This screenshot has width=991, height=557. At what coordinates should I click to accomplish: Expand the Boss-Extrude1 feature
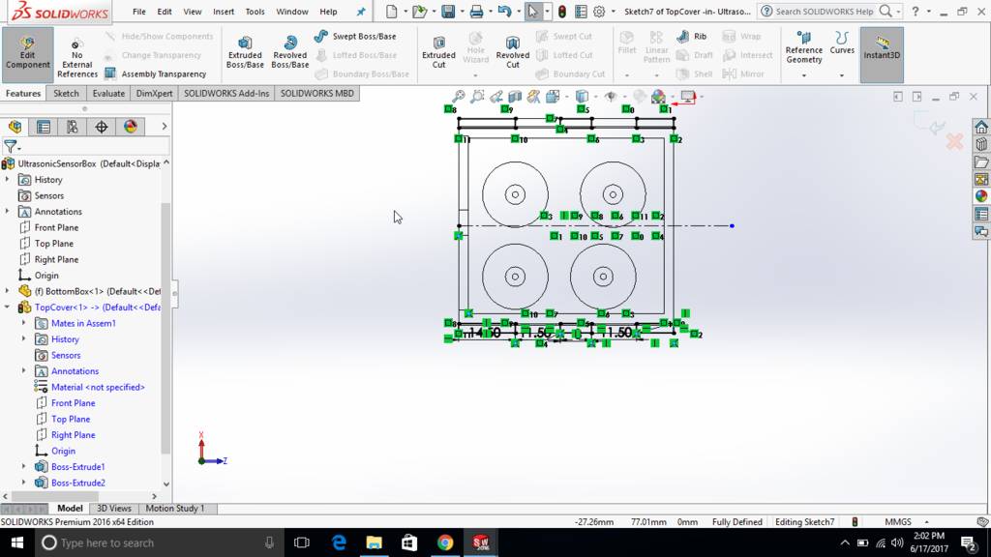pyautogui.click(x=24, y=467)
